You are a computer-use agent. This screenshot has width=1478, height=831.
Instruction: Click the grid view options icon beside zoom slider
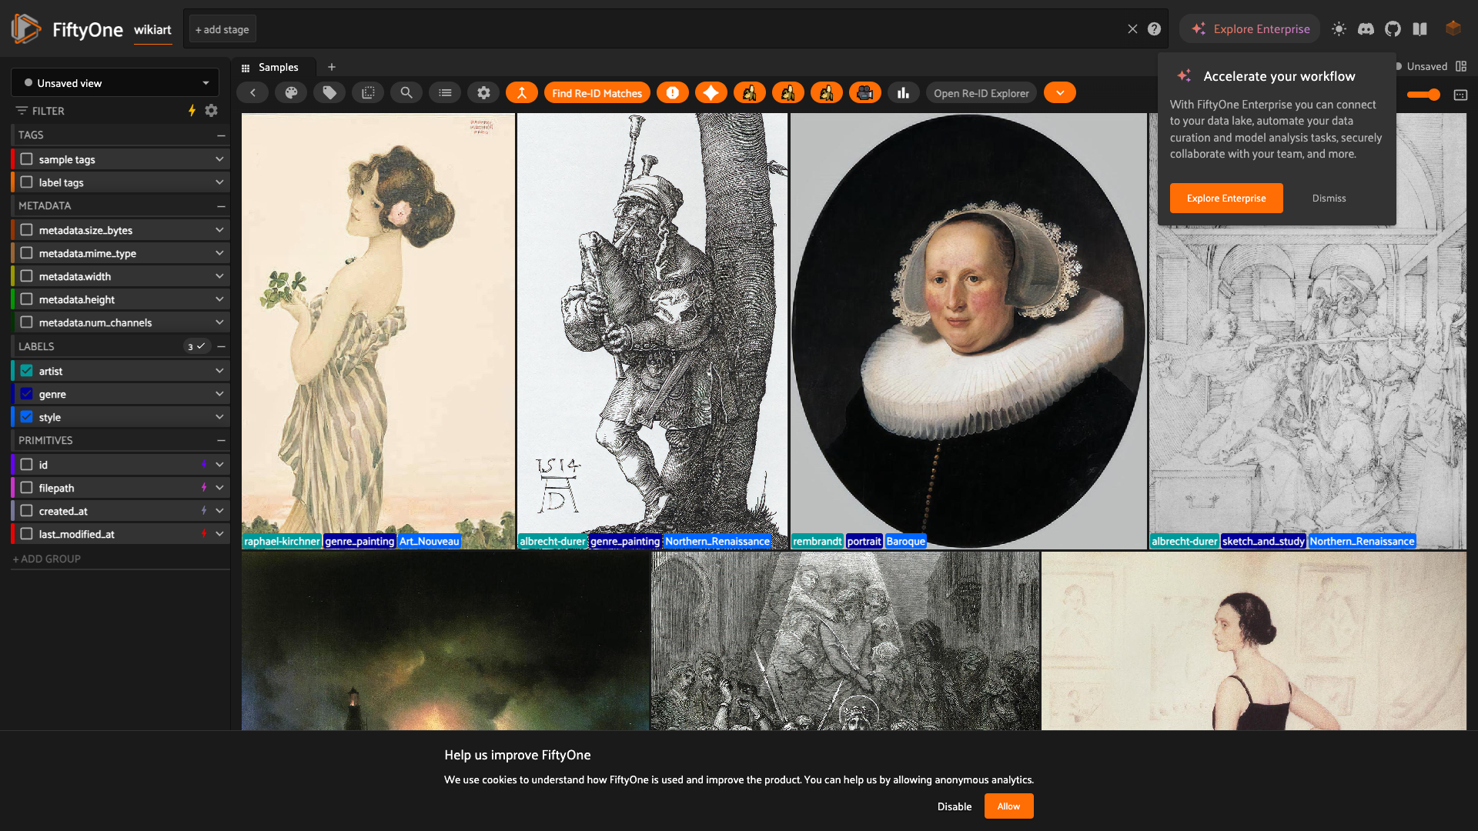click(1460, 95)
